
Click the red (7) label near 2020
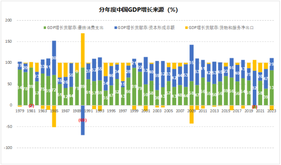click(x=255, y=107)
